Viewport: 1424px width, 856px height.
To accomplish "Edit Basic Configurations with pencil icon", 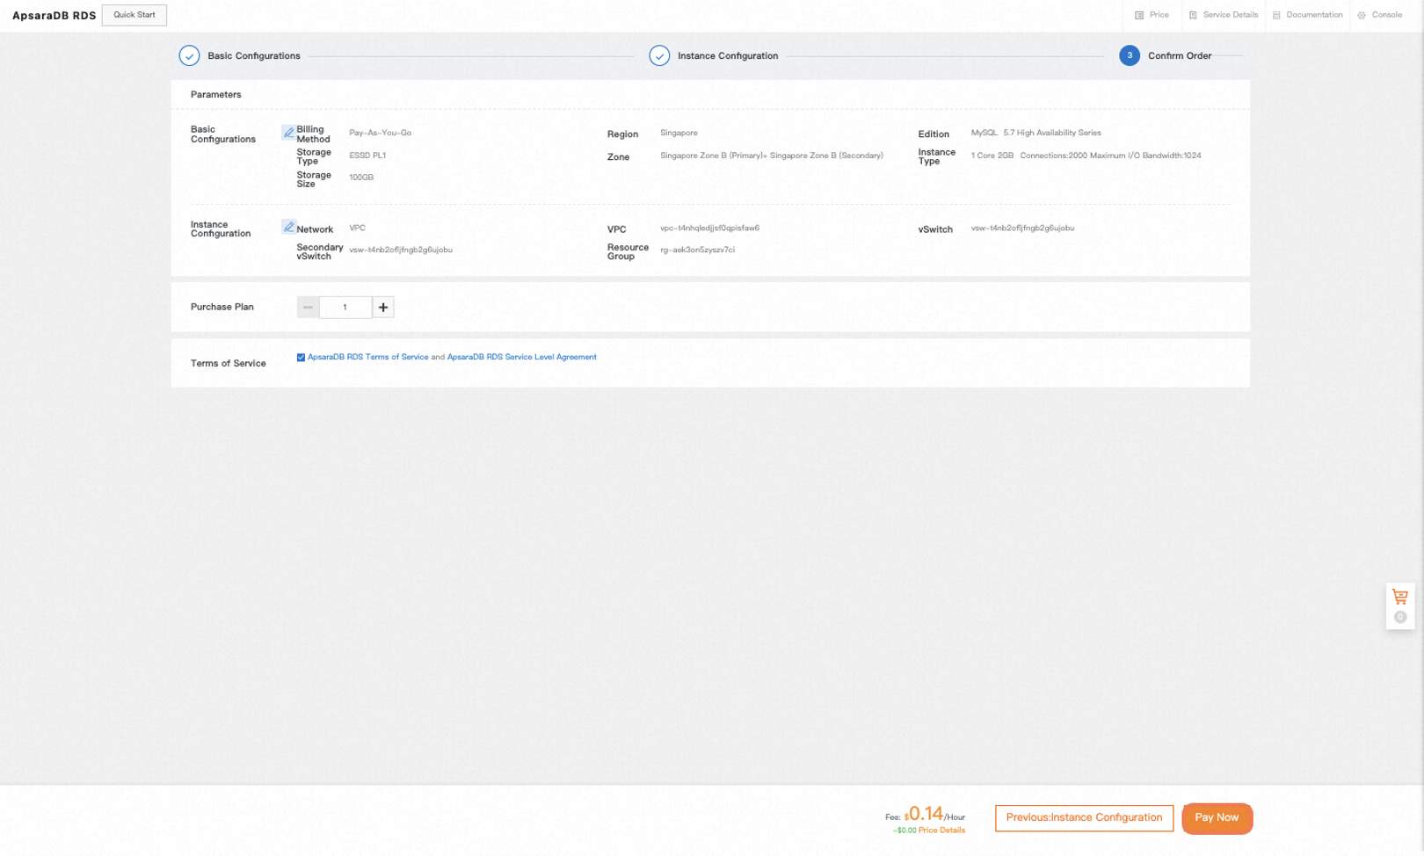I will (288, 133).
